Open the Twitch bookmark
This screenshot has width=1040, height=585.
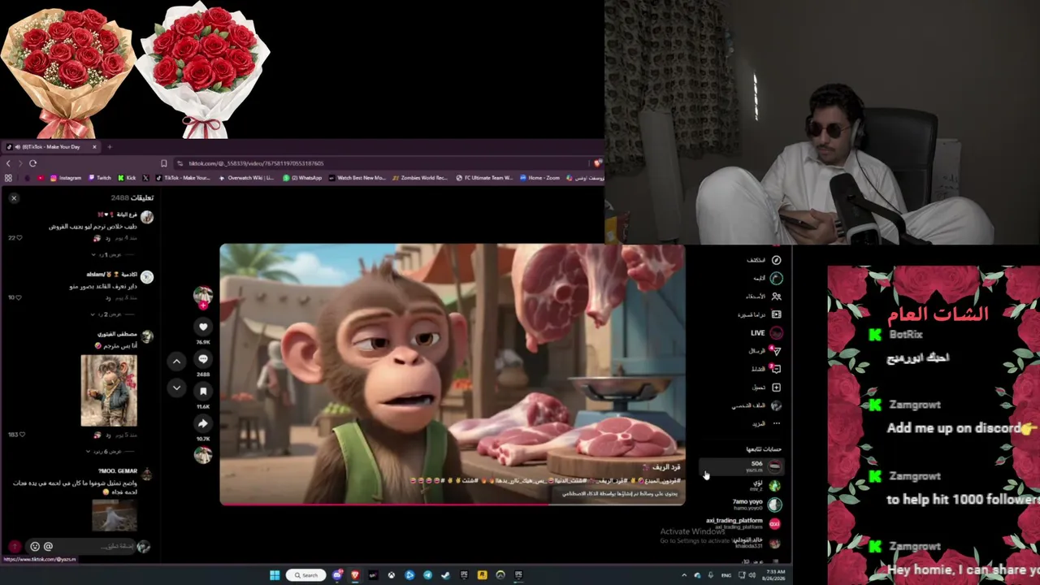tap(100, 178)
